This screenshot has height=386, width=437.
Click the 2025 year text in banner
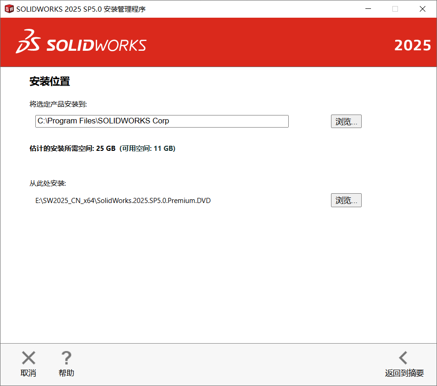coord(412,45)
